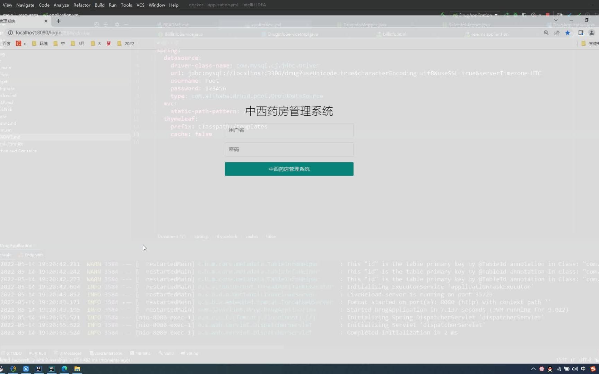Open the browser profile avatar icon

point(592,33)
